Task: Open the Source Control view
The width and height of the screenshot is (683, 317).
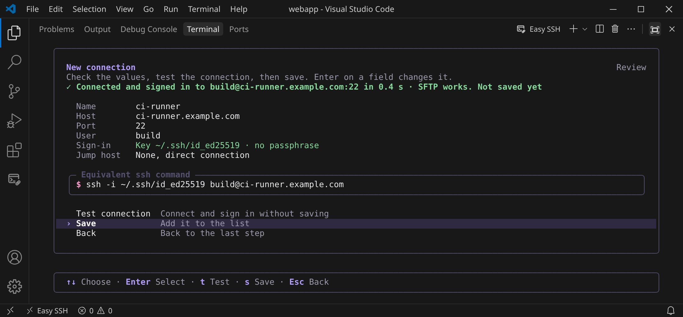Action: pos(14,91)
